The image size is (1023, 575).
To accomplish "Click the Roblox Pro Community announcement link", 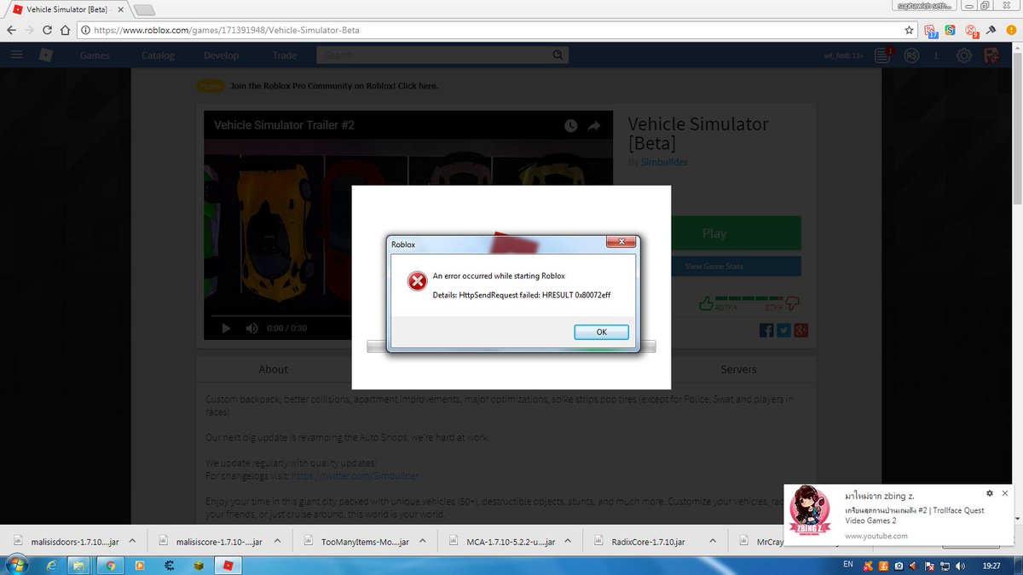I will pyautogui.click(x=333, y=86).
